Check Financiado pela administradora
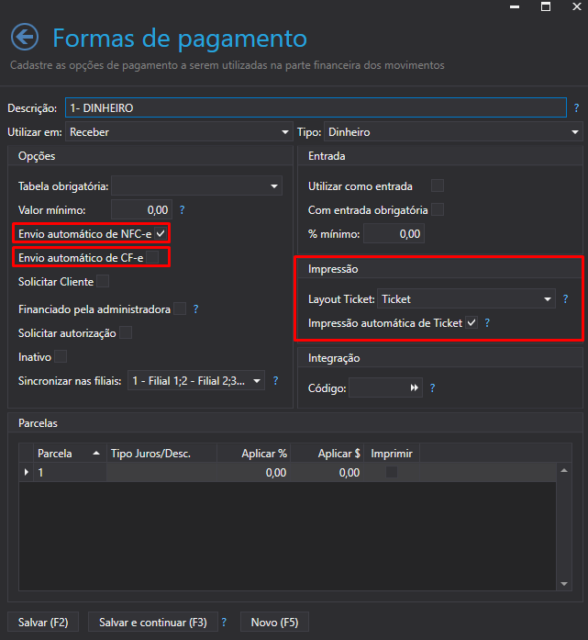 pyautogui.click(x=180, y=309)
